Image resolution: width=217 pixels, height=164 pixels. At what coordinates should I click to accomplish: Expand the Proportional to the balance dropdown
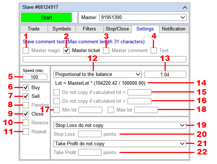pos(98,74)
